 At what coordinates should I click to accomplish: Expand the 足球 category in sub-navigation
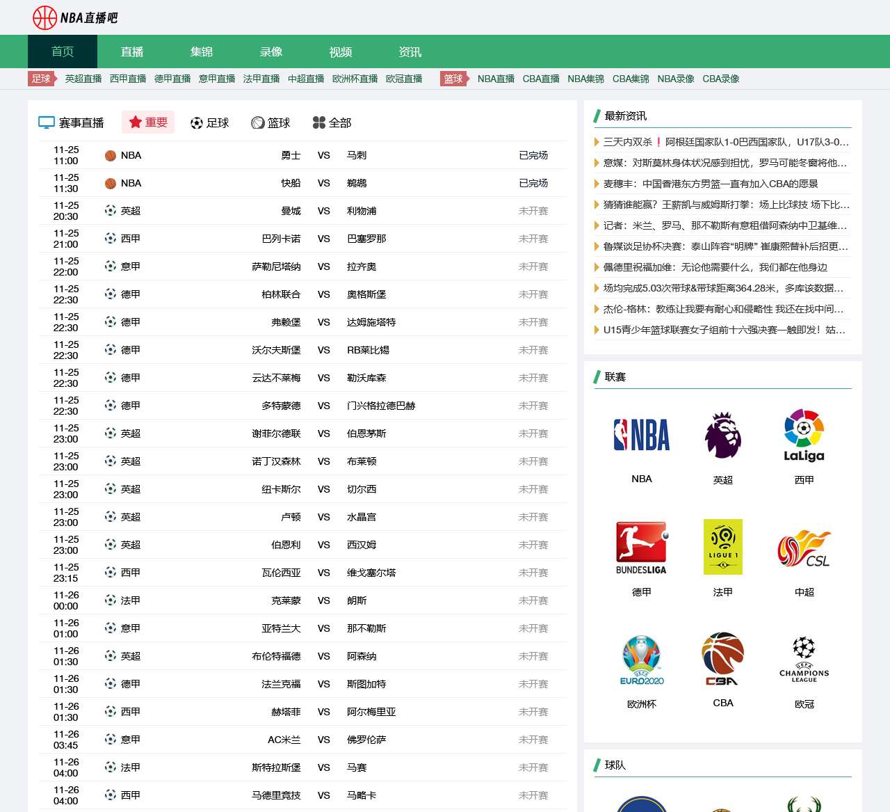(x=42, y=79)
